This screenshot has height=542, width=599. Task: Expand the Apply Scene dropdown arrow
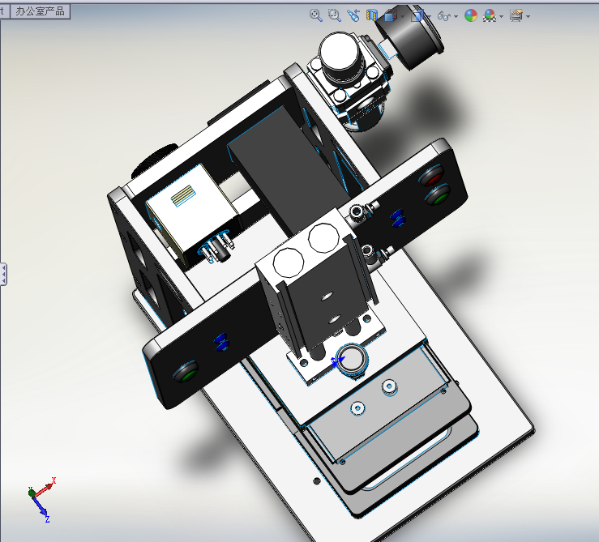click(502, 16)
